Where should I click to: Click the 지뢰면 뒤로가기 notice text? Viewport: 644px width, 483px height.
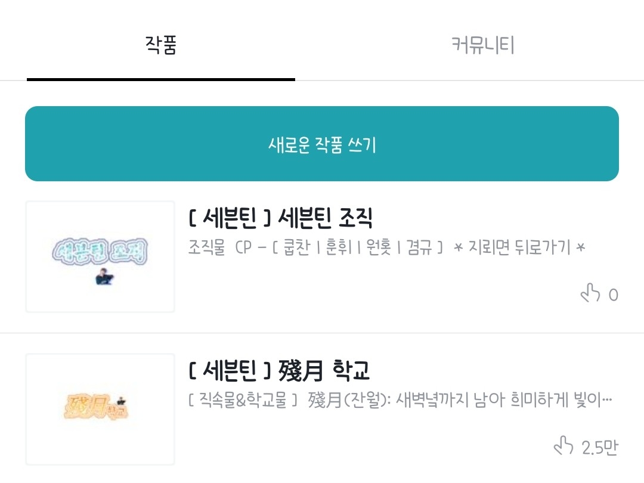[x=519, y=247]
